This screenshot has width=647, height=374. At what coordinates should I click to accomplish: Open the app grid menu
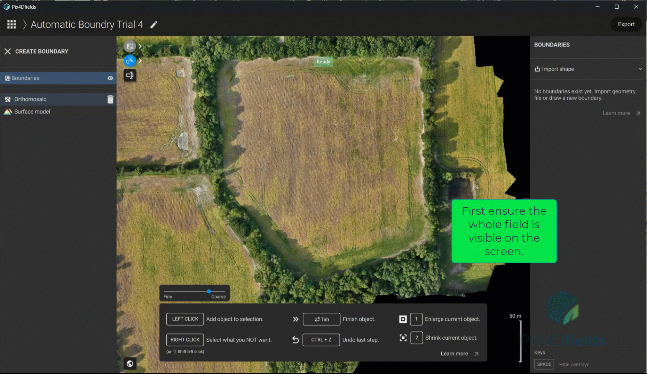11,24
